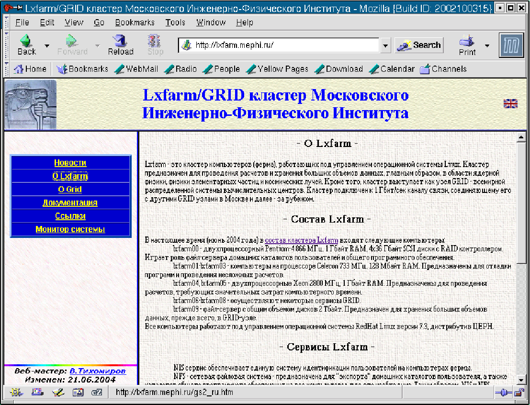Open the View menu

[74, 22]
